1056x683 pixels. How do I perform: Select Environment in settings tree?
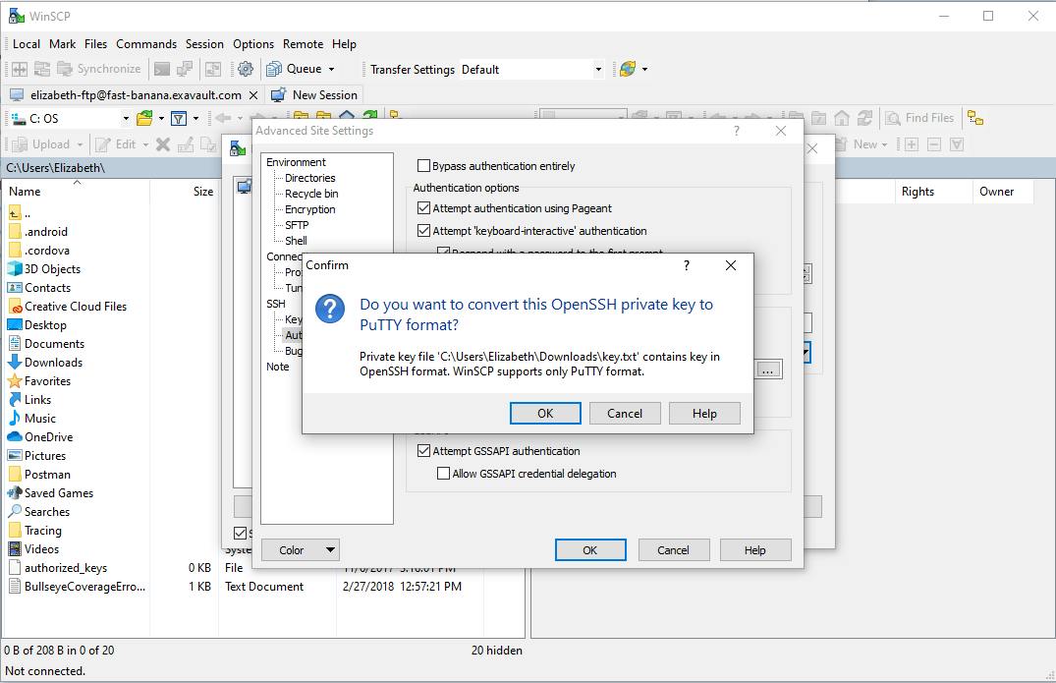[x=296, y=161]
